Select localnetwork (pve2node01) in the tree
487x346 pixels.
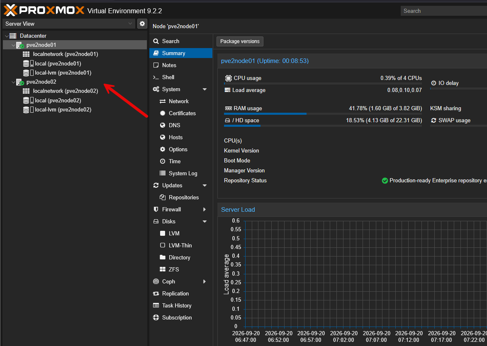(x=75, y=54)
